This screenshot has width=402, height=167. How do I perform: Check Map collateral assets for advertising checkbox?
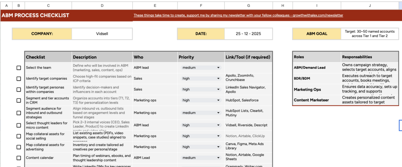click(x=19, y=147)
